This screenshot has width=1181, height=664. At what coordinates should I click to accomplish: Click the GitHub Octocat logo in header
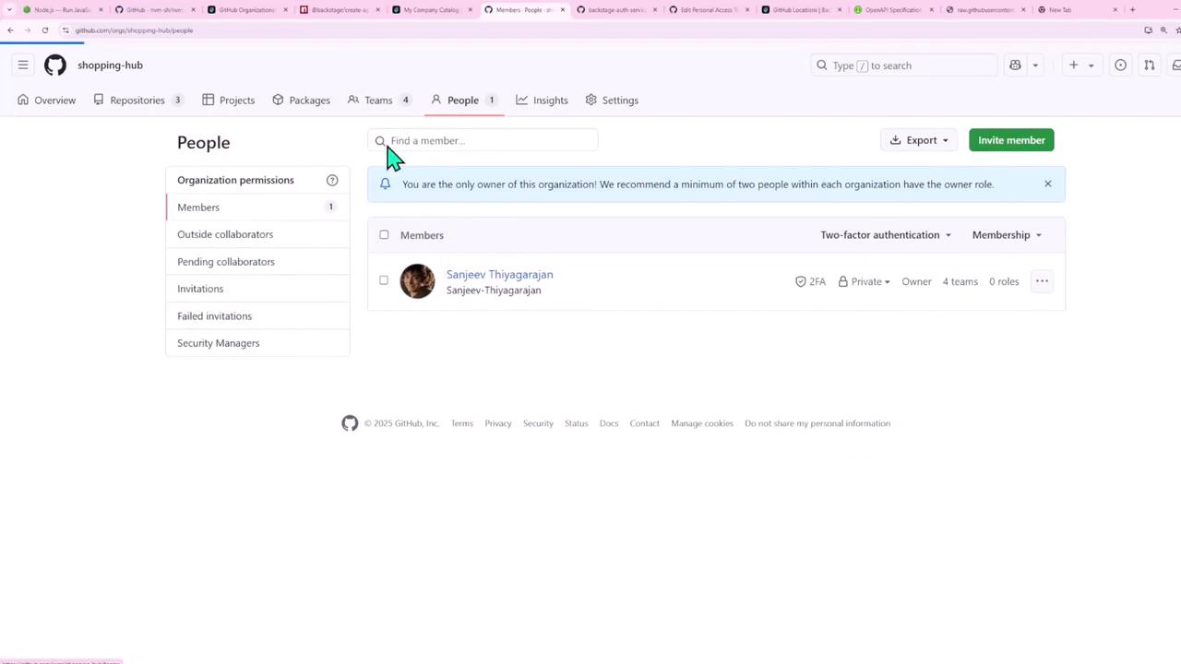point(55,65)
